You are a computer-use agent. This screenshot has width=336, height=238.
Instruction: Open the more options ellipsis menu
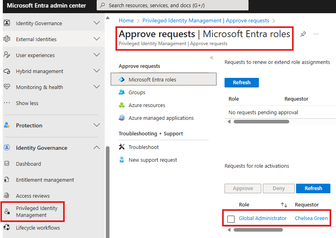[316, 34]
